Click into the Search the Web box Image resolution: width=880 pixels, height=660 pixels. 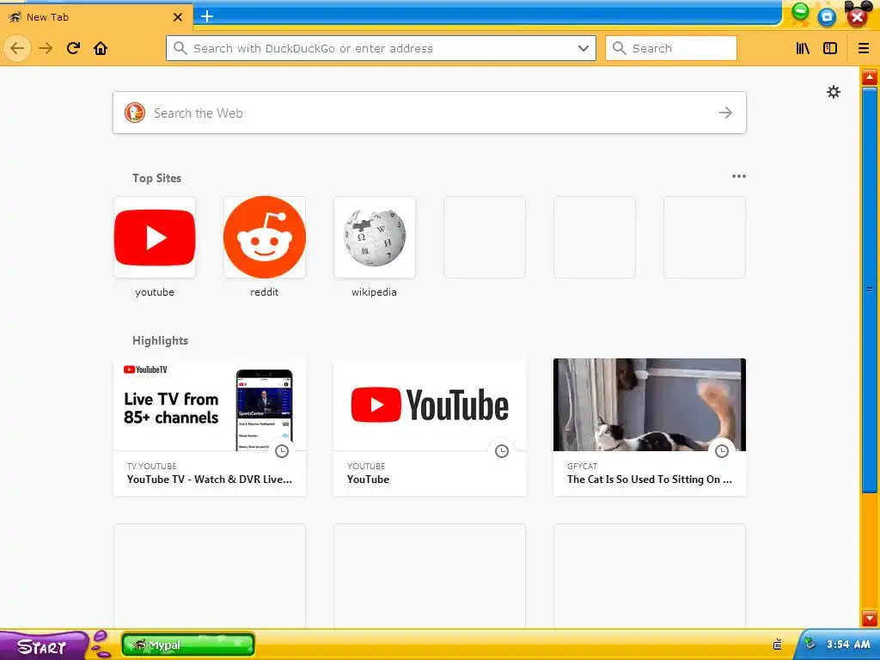click(x=430, y=113)
